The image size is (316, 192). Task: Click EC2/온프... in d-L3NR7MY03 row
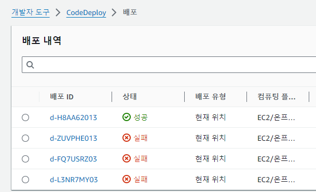click(x=276, y=180)
